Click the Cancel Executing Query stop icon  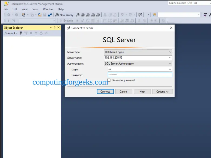(77, 21)
